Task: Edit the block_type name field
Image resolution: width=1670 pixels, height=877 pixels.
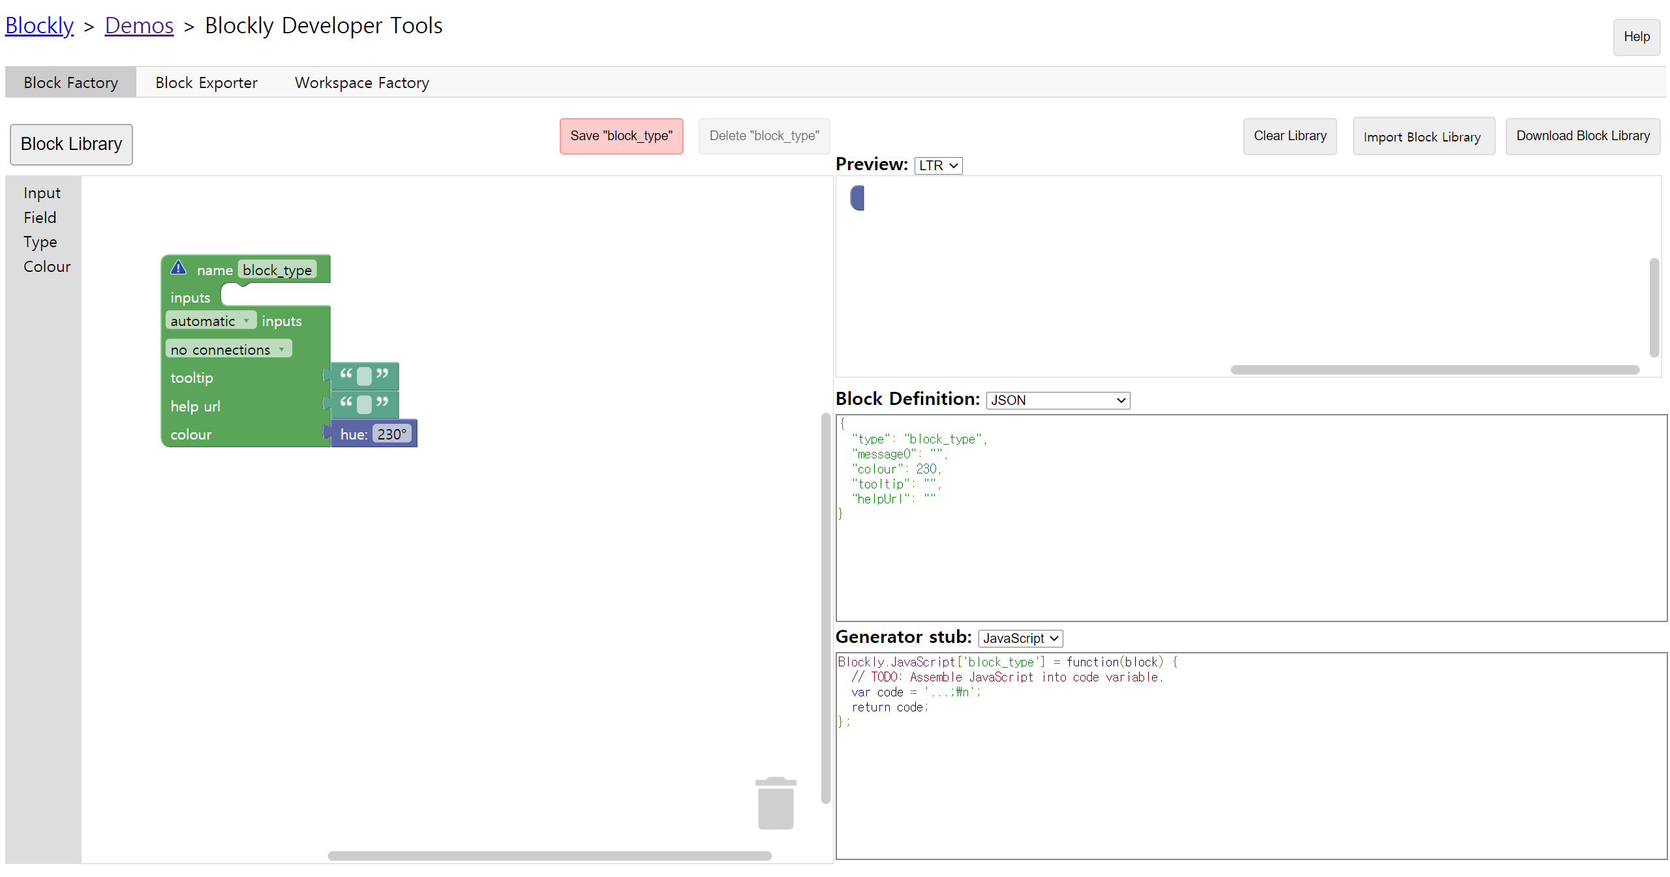Action: [x=277, y=270]
